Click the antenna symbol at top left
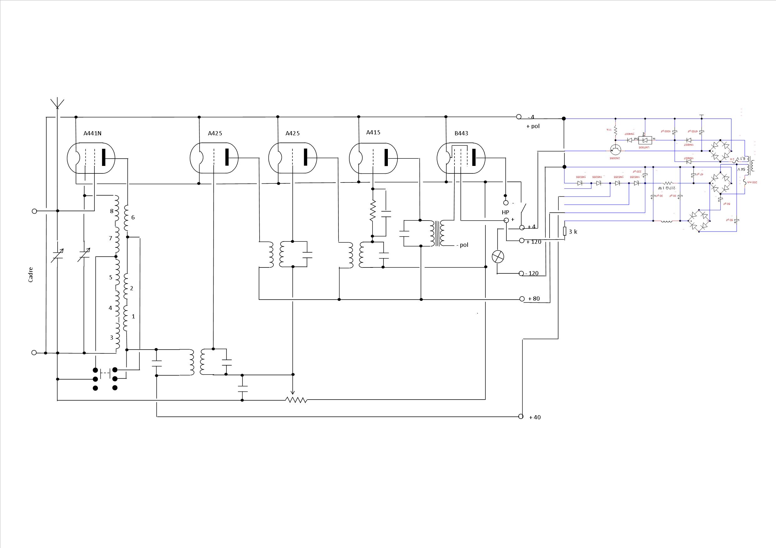This screenshot has height=548, width=776. 57,103
